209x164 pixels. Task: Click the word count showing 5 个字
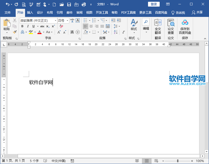pyautogui.click(x=34, y=161)
